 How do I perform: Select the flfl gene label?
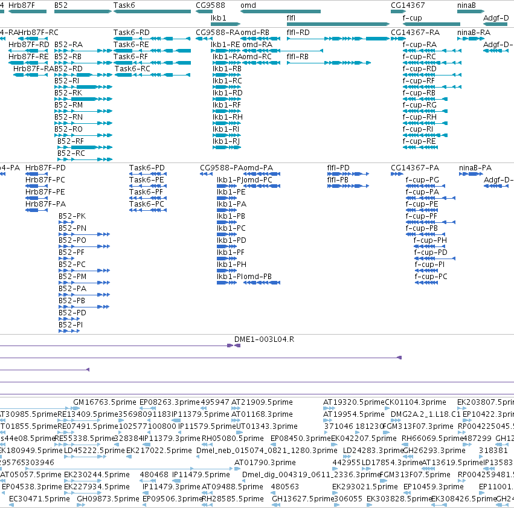(291, 18)
